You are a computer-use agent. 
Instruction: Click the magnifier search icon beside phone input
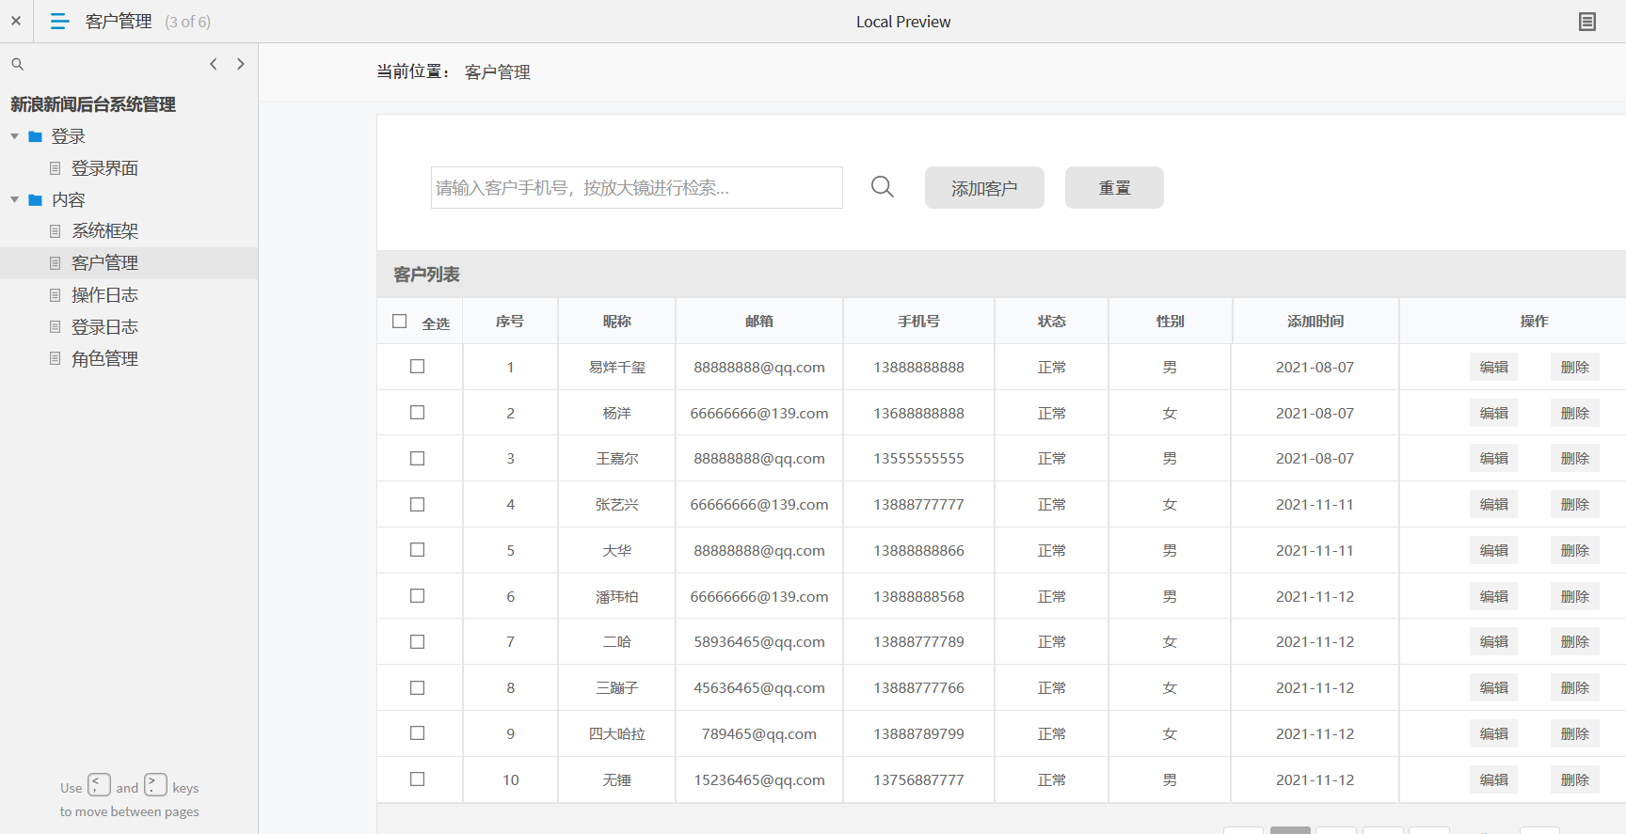[883, 187]
